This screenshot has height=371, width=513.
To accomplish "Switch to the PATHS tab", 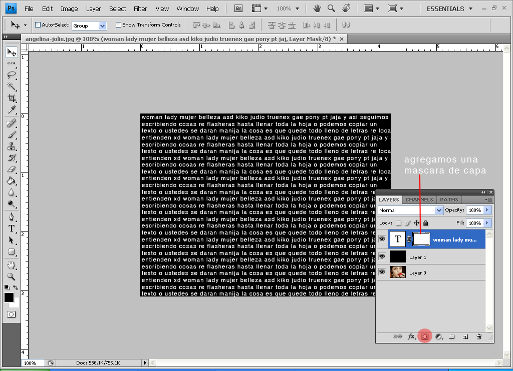I will coord(449,199).
